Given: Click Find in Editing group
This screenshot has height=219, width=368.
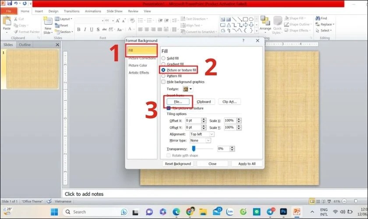Looking at the screenshot, I should (321, 18).
